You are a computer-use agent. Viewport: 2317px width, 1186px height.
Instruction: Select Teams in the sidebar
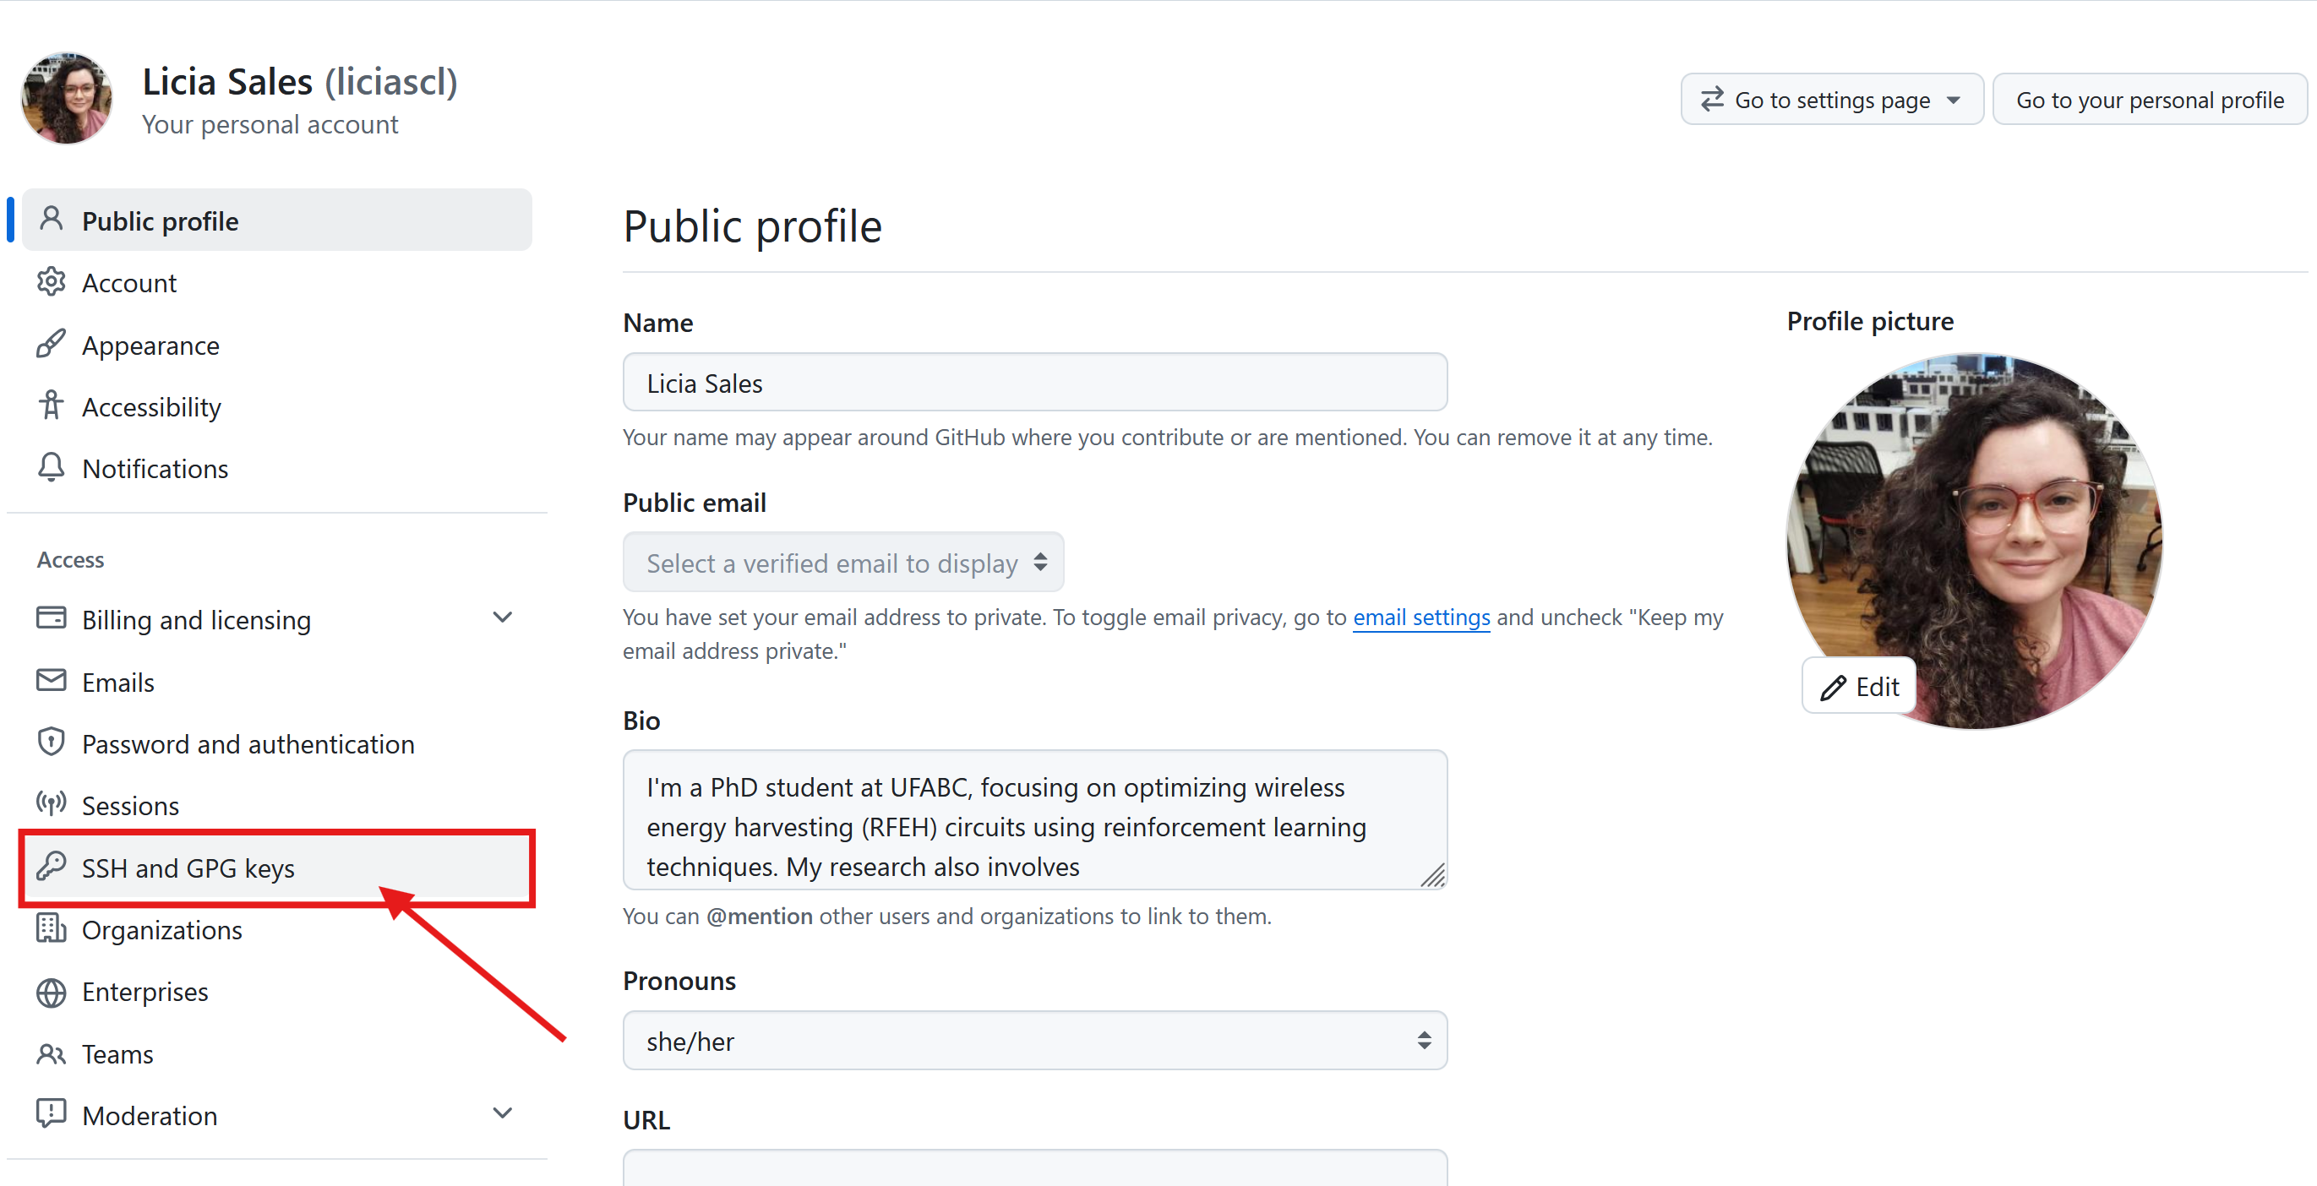pos(117,1053)
